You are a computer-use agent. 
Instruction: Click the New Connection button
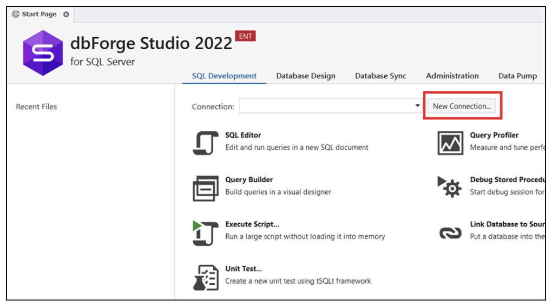pos(462,106)
